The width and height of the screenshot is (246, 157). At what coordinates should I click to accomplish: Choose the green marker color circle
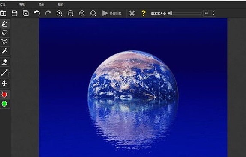coord(4,104)
